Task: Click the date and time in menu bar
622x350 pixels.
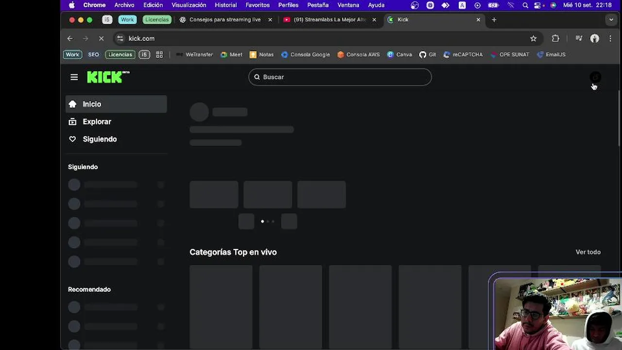Action: (x=587, y=5)
